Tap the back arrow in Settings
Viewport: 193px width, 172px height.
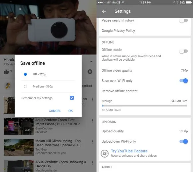[x=104, y=11]
